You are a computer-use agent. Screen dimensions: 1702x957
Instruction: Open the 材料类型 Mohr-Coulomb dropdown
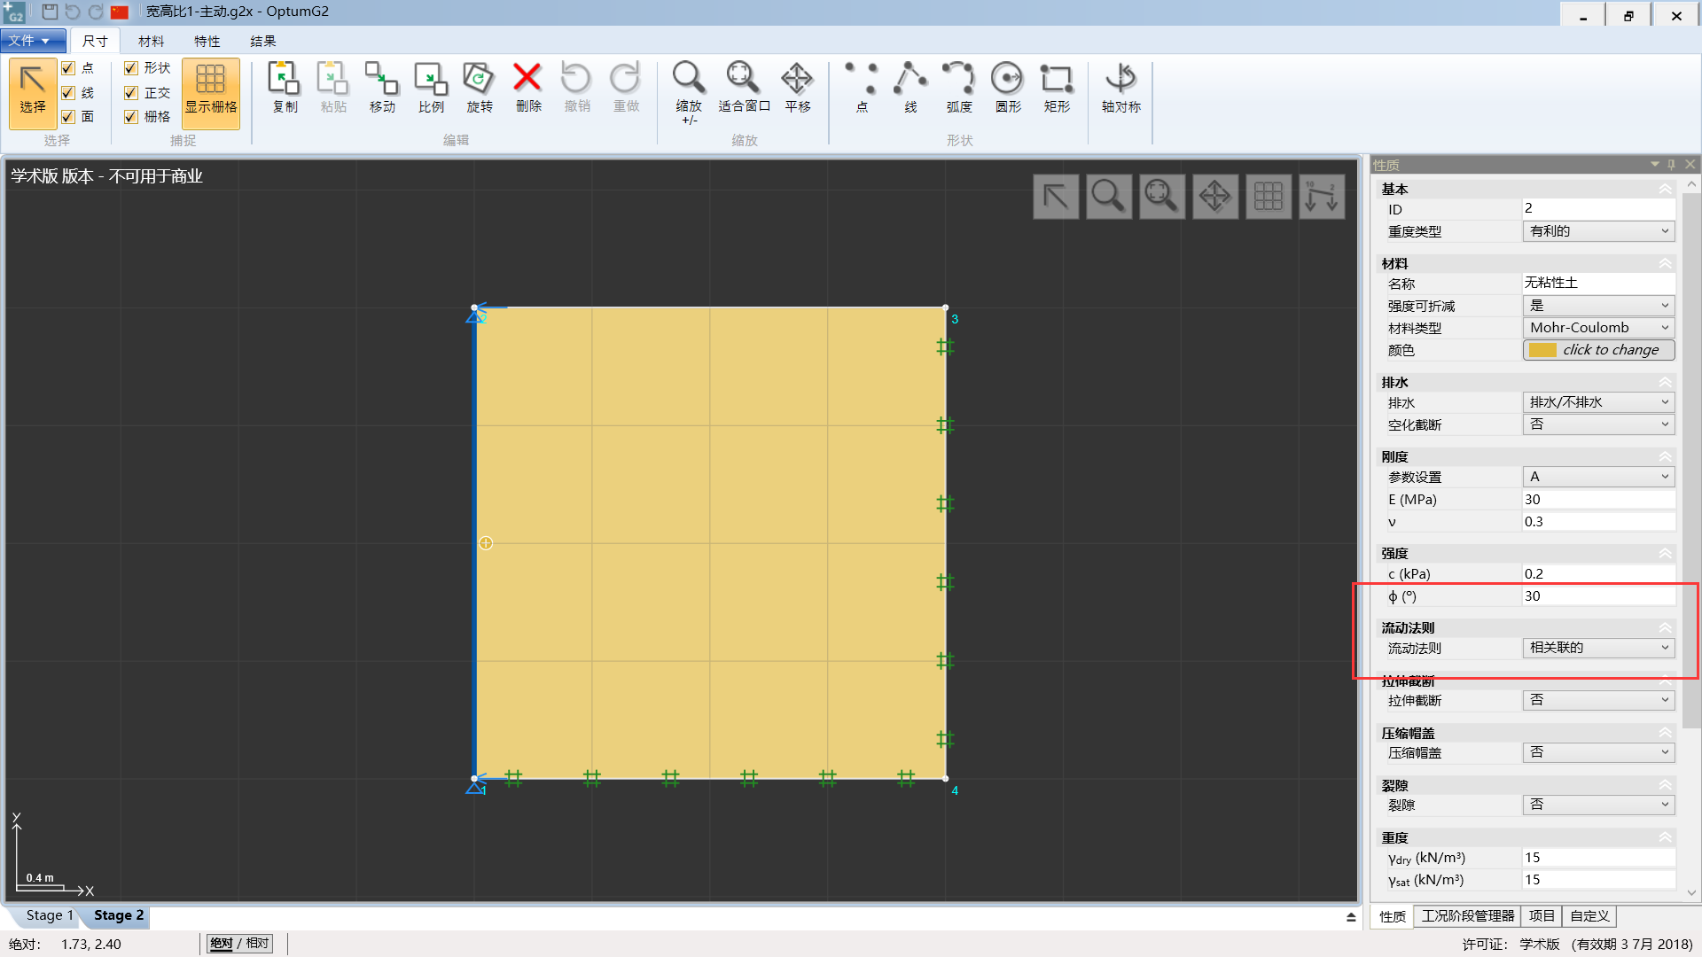(x=1599, y=328)
